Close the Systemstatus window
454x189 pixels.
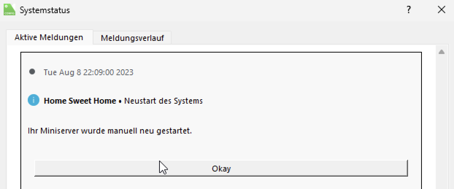pos(441,10)
